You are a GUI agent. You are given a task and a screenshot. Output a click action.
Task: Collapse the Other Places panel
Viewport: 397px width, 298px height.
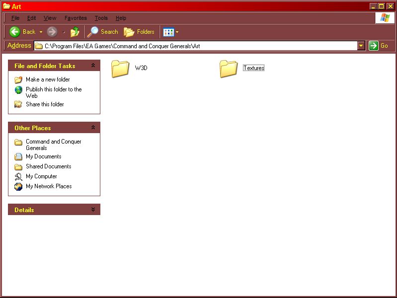pos(93,128)
